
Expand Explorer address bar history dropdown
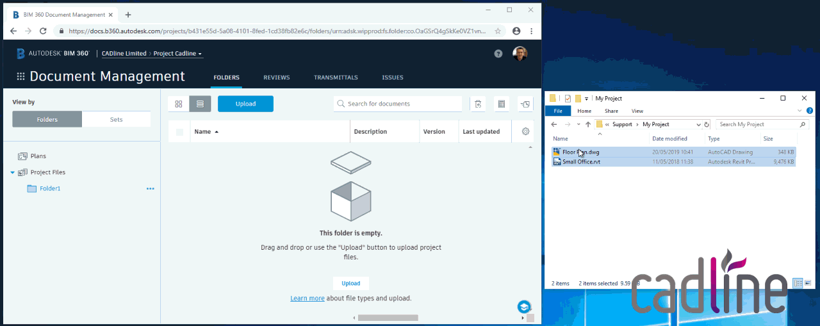pyautogui.click(x=698, y=124)
